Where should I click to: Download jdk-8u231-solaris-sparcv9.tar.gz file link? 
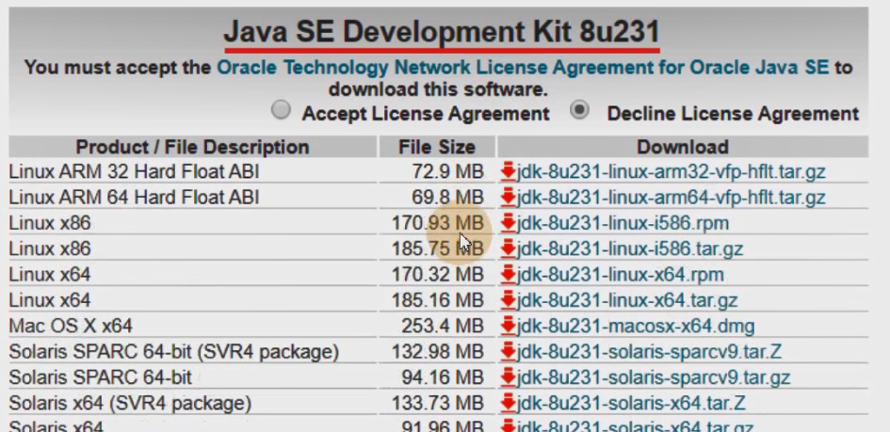pyautogui.click(x=654, y=377)
